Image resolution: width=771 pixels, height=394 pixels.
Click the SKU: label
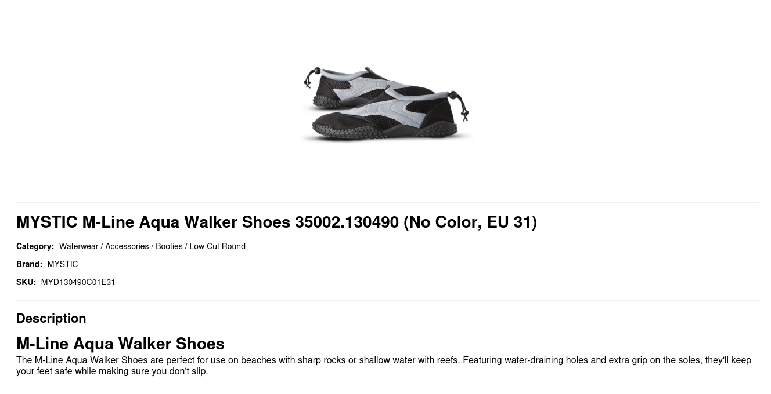[26, 282]
